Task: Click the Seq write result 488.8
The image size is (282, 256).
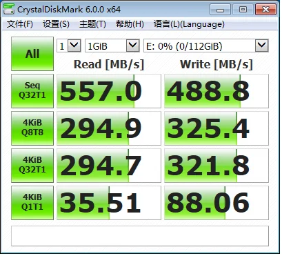Action: tap(216, 91)
